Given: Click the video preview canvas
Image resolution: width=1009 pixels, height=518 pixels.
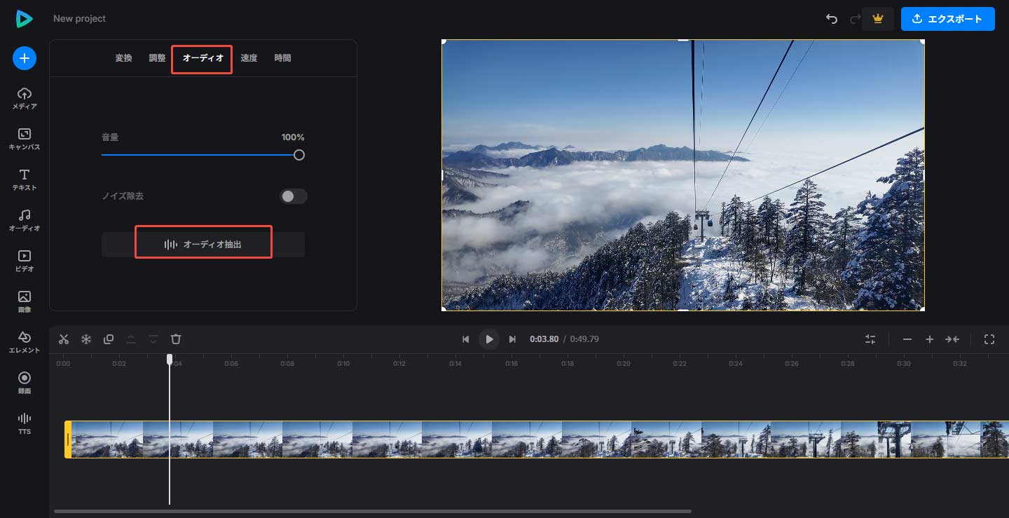Looking at the screenshot, I should click(x=683, y=175).
